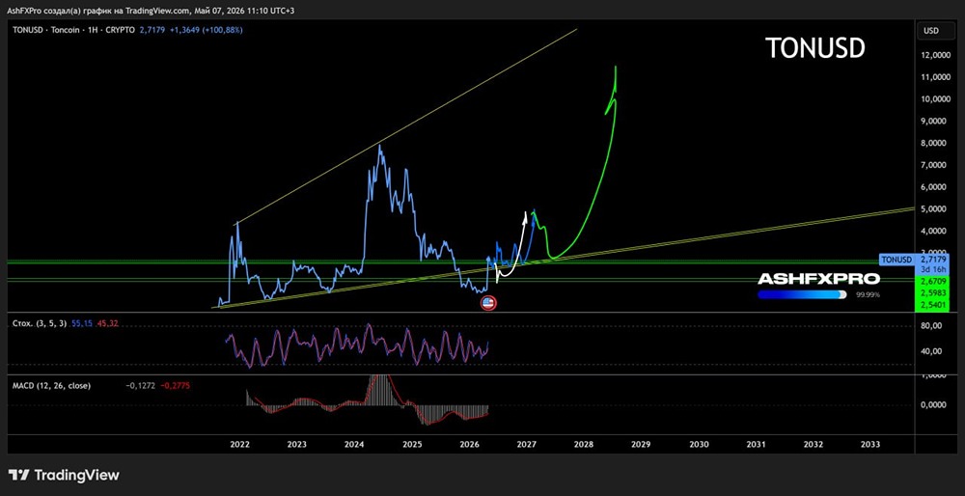
Task: Click the last price 2,7179 in the legend
Action: tap(152, 30)
